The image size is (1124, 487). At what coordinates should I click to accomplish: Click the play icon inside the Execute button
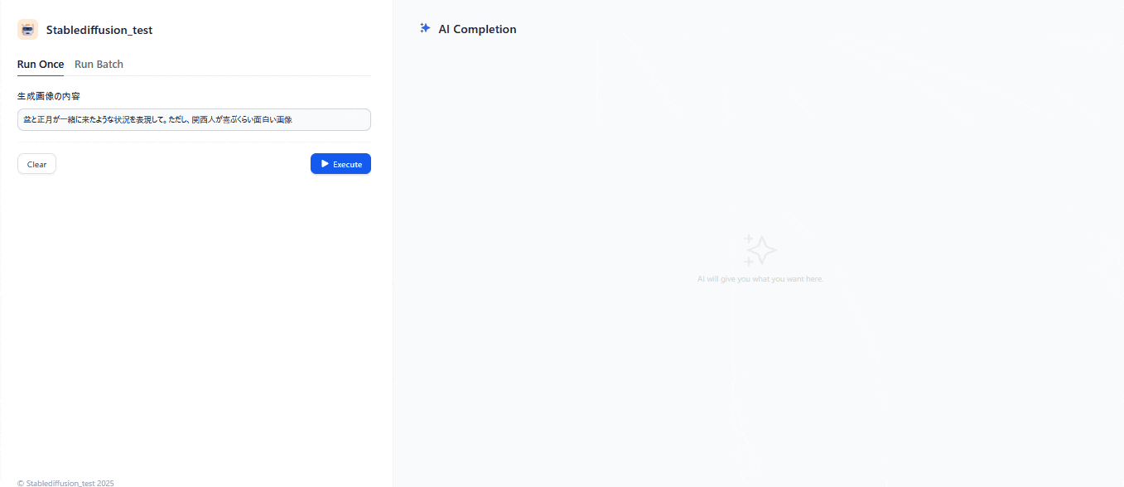(x=326, y=163)
